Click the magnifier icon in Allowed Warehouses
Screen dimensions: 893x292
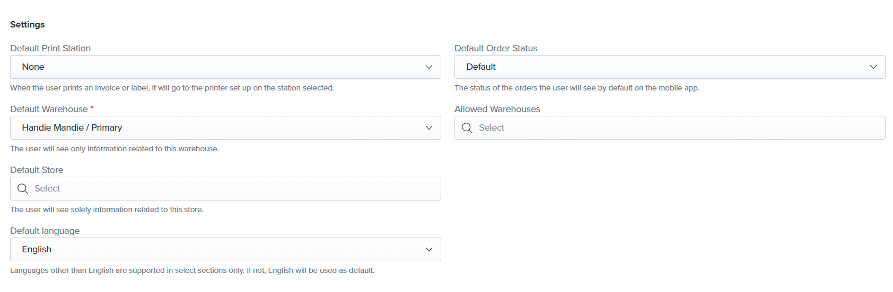click(x=467, y=128)
